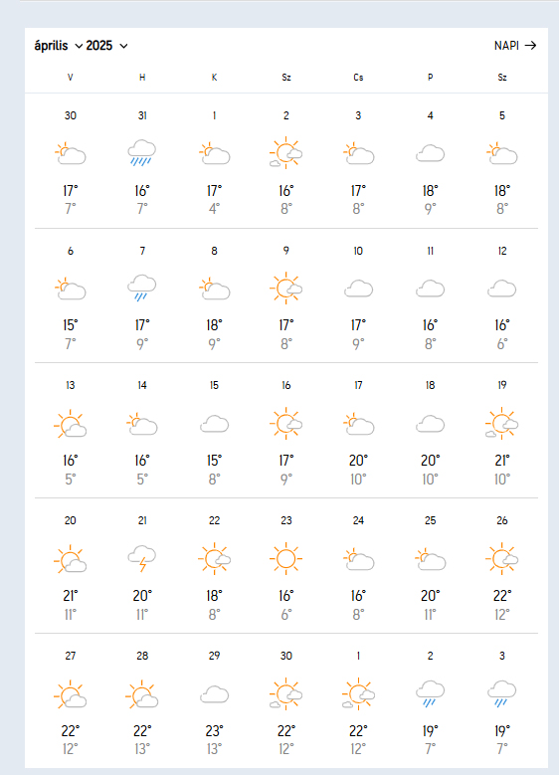Click the partly cloudy icon on April 14
The width and height of the screenshot is (559, 775).
pos(142,424)
